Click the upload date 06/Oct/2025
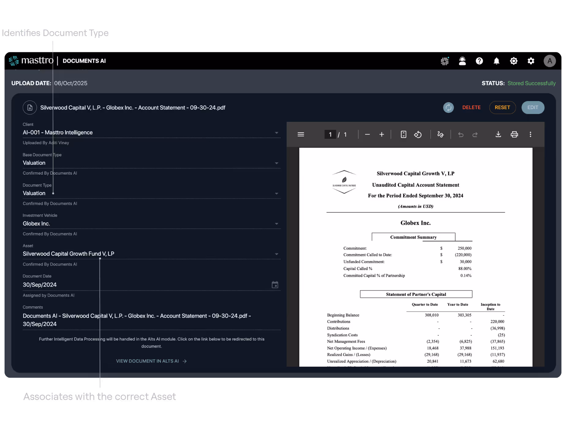This screenshot has height=430, width=566. coord(71,83)
